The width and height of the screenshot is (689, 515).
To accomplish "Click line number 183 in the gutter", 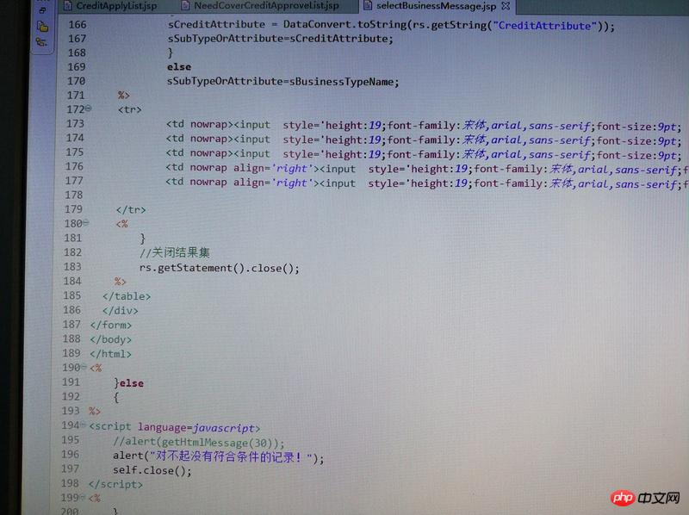I will coord(72,267).
